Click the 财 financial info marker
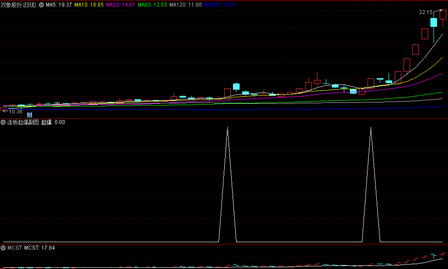Image resolution: width=448 pixels, height=269 pixels. click(30, 115)
